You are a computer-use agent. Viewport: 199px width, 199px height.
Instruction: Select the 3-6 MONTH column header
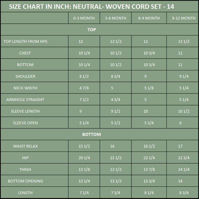coord(116,18)
